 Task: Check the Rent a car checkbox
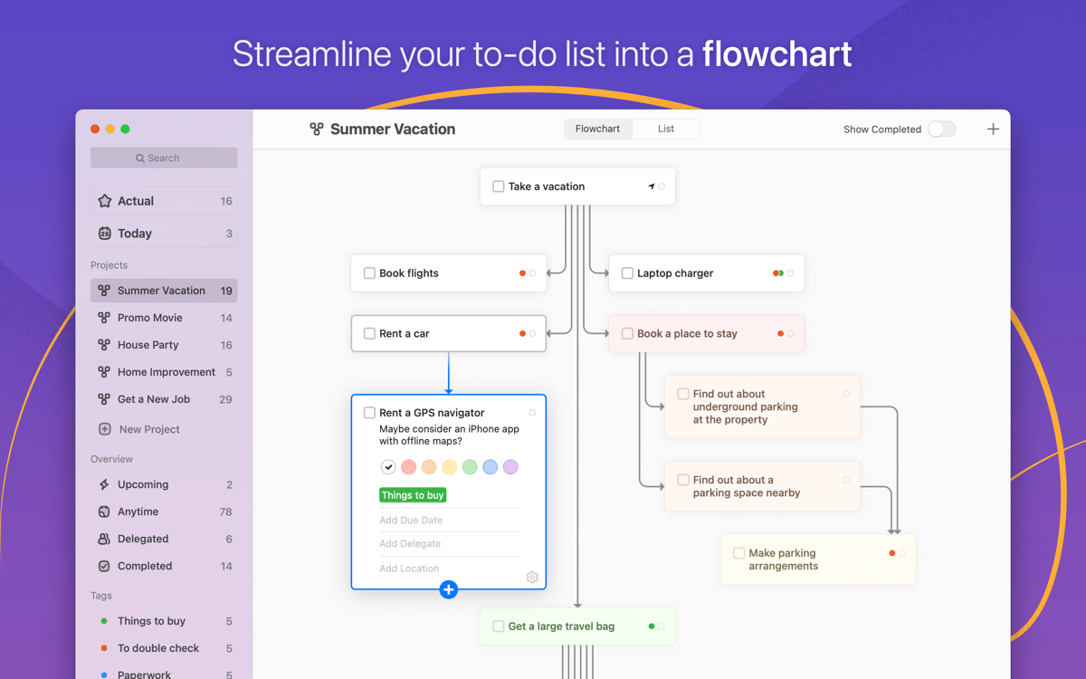pyautogui.click(x=369, y=334)
